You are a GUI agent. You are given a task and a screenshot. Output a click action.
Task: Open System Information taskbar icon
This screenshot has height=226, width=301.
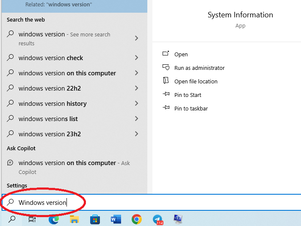[x=178, y=219]
